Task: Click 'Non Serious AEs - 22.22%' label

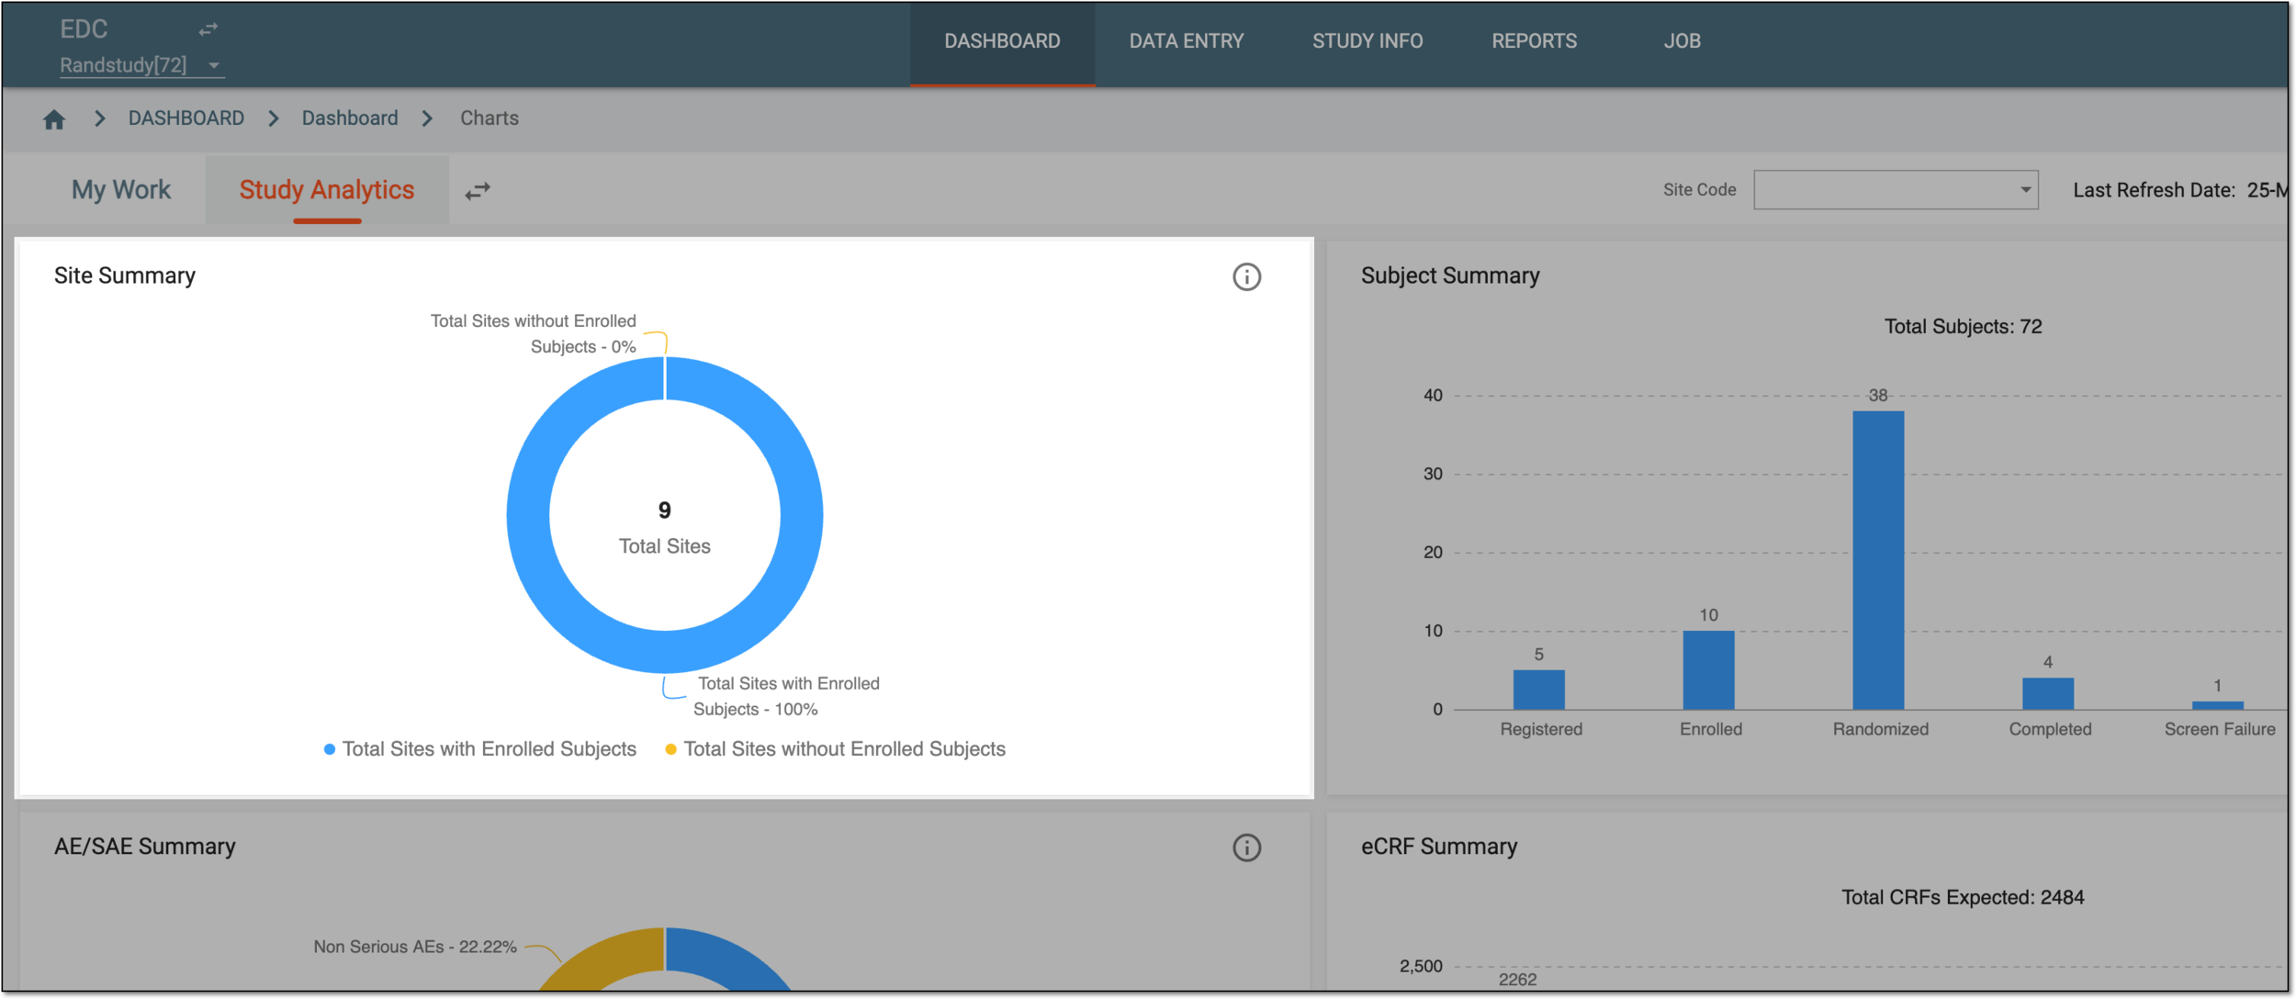Action: (x=415, y=947)
